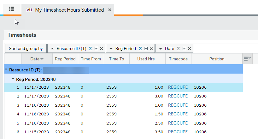Select the My Timesheet Hours Submitted tab
This screenshot has height=139, width=258.
point(67,10)
